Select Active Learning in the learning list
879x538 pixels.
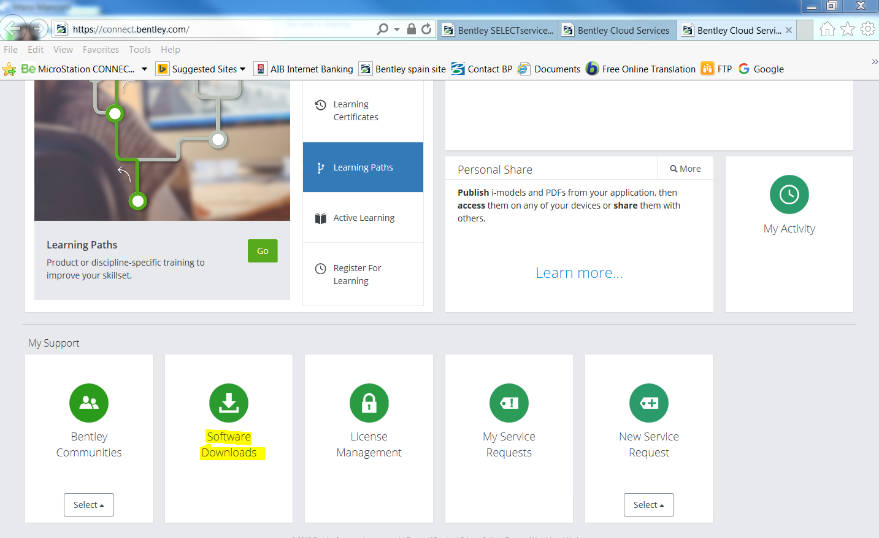(363, 218)
